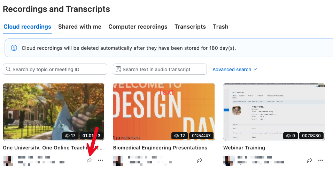
Task: Go to the Transcripts tab
Action: [190, 27]
